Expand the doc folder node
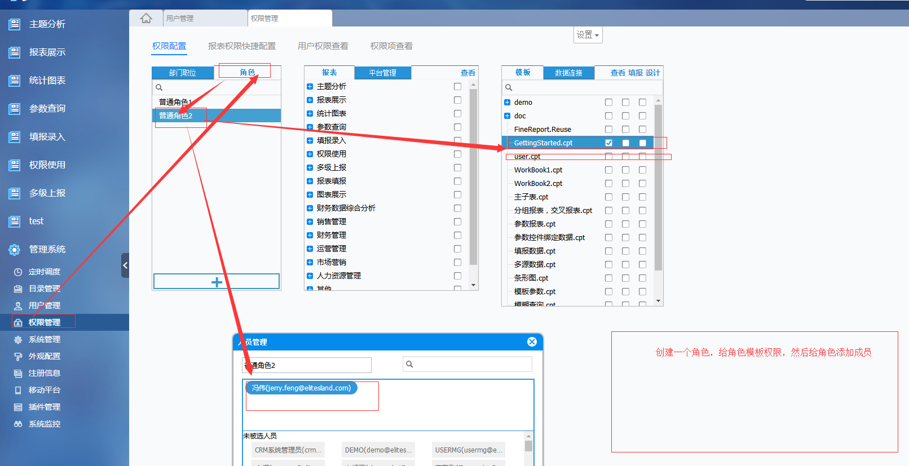The width and height of the screenshot is (909, 466). tap(507, 116)
